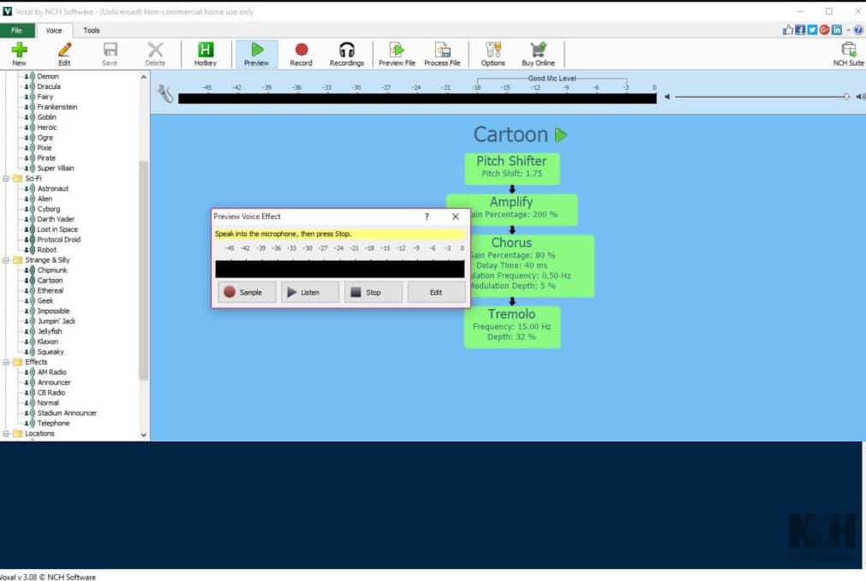This screenshot has width=866, height=581.
Task: Open the Recordings list
Action: pos(347,54)
